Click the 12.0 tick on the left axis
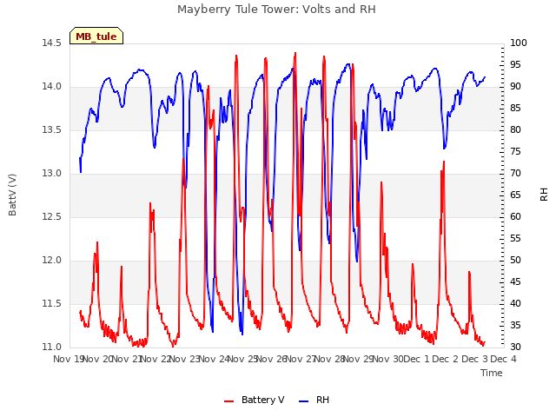The image size is (556, 417). (52, 261)
